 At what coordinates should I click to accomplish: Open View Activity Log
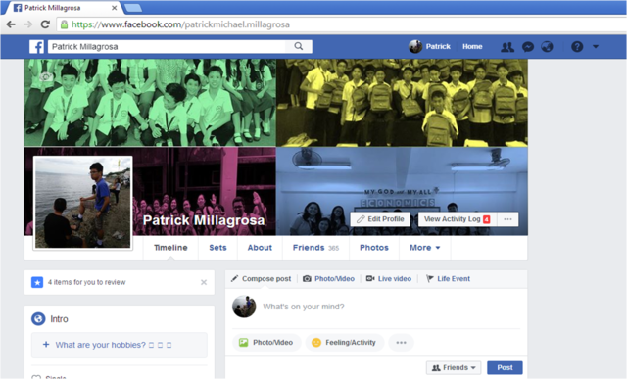tap(458, 219)
